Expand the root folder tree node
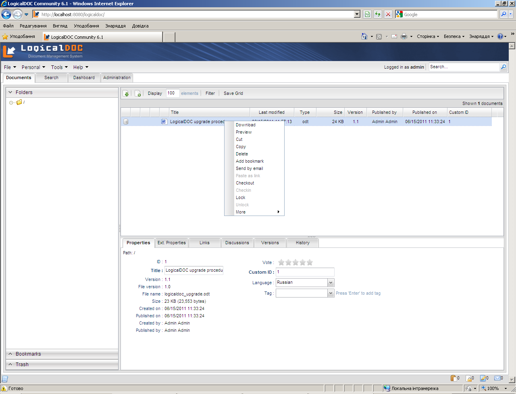 11,103
